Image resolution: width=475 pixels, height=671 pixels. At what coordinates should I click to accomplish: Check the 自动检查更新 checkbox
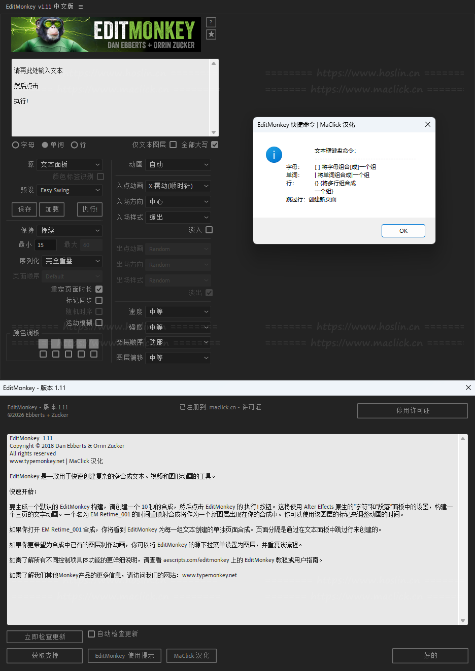[x=91, y=634]
